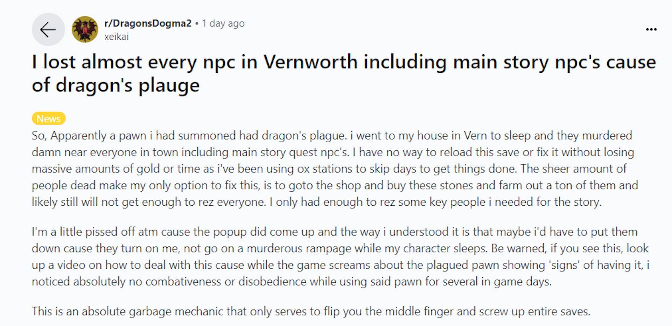The height and width of the screenshot is (326, 672).
Task: Click the paragraph starting 'So, Apparently'
Action: click(x=332, y=169)
